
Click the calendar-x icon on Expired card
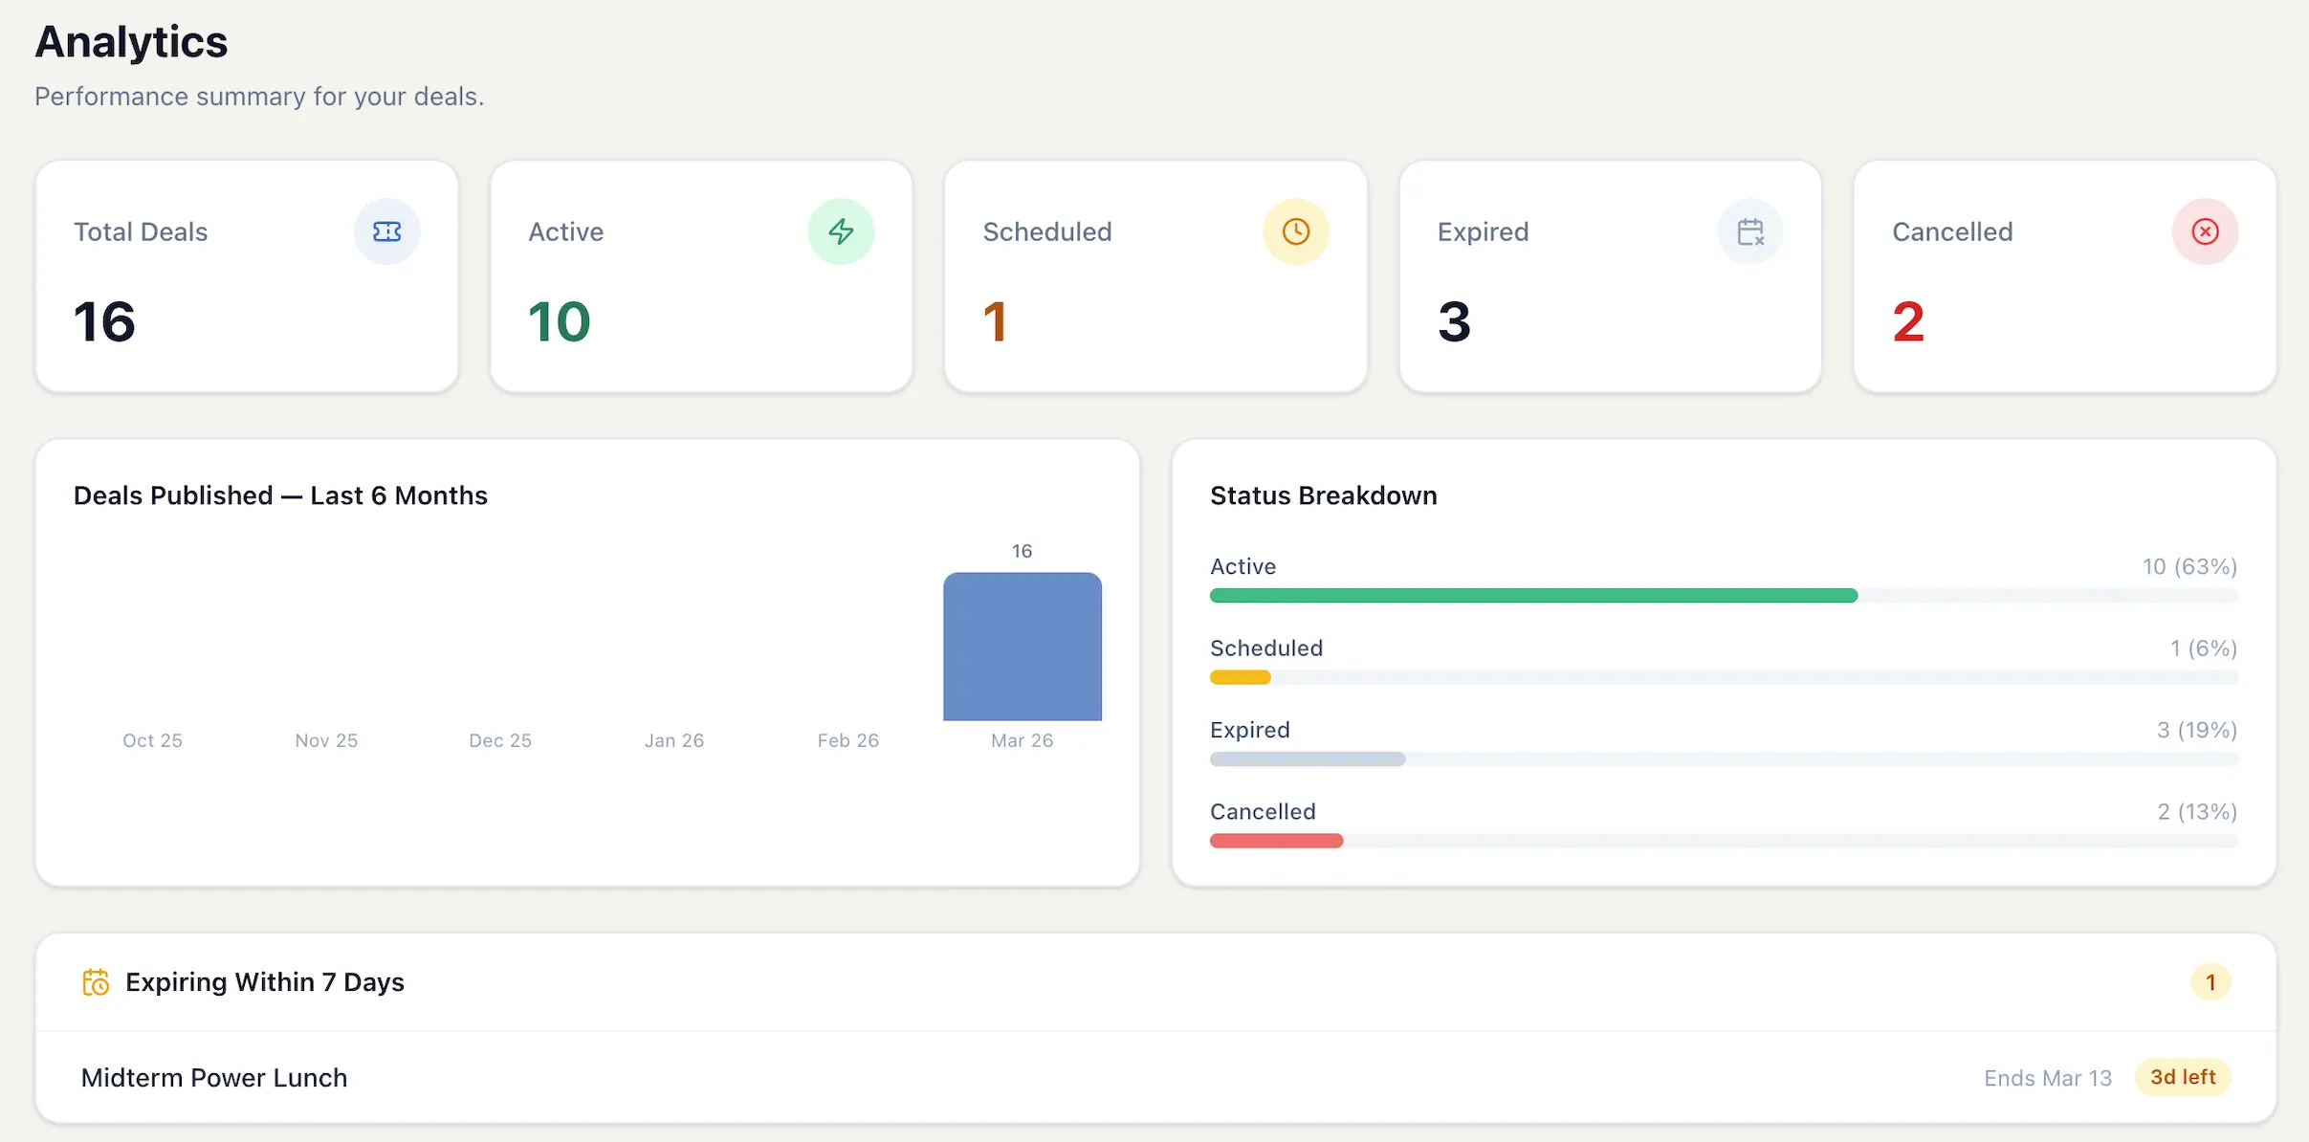(x=1749, y=231)
